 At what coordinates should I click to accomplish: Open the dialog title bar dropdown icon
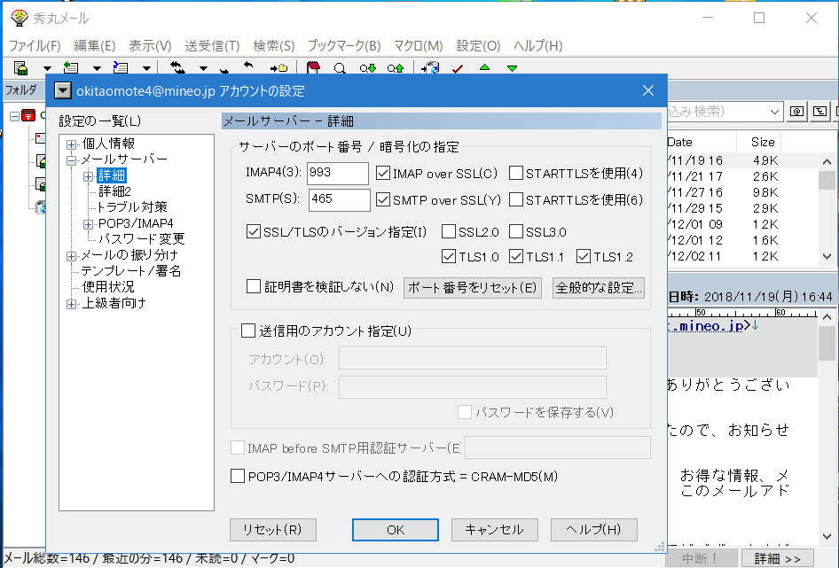(62, 90)
